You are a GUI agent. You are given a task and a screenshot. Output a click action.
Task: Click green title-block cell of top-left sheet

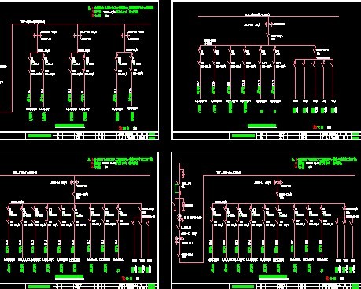pos(39,136)
